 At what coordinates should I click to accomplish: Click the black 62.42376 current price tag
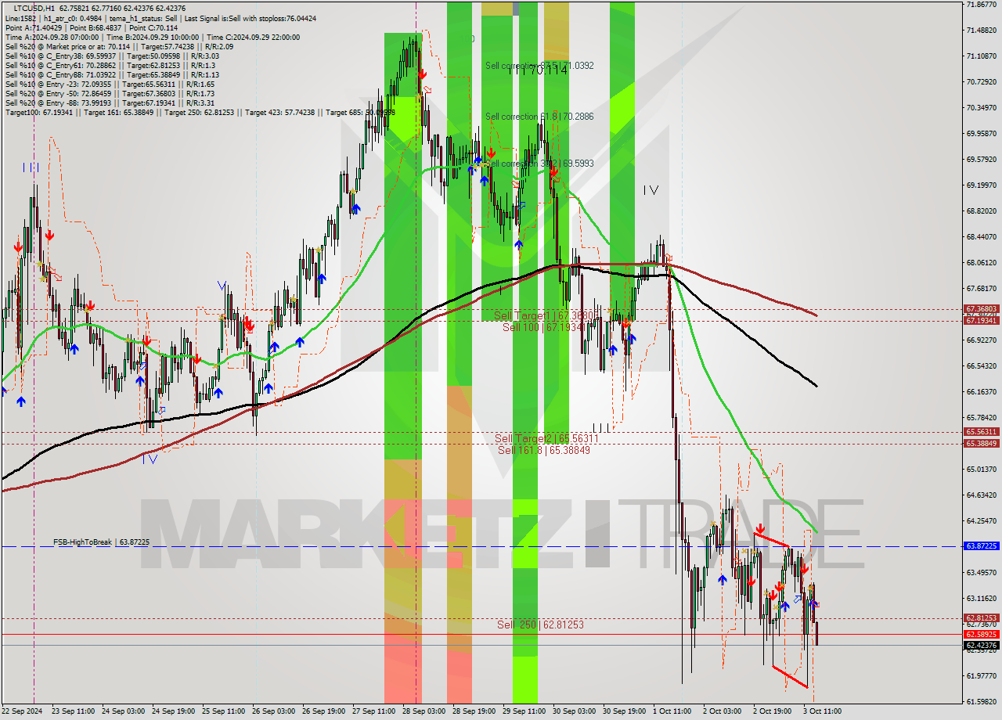[981, 646]
